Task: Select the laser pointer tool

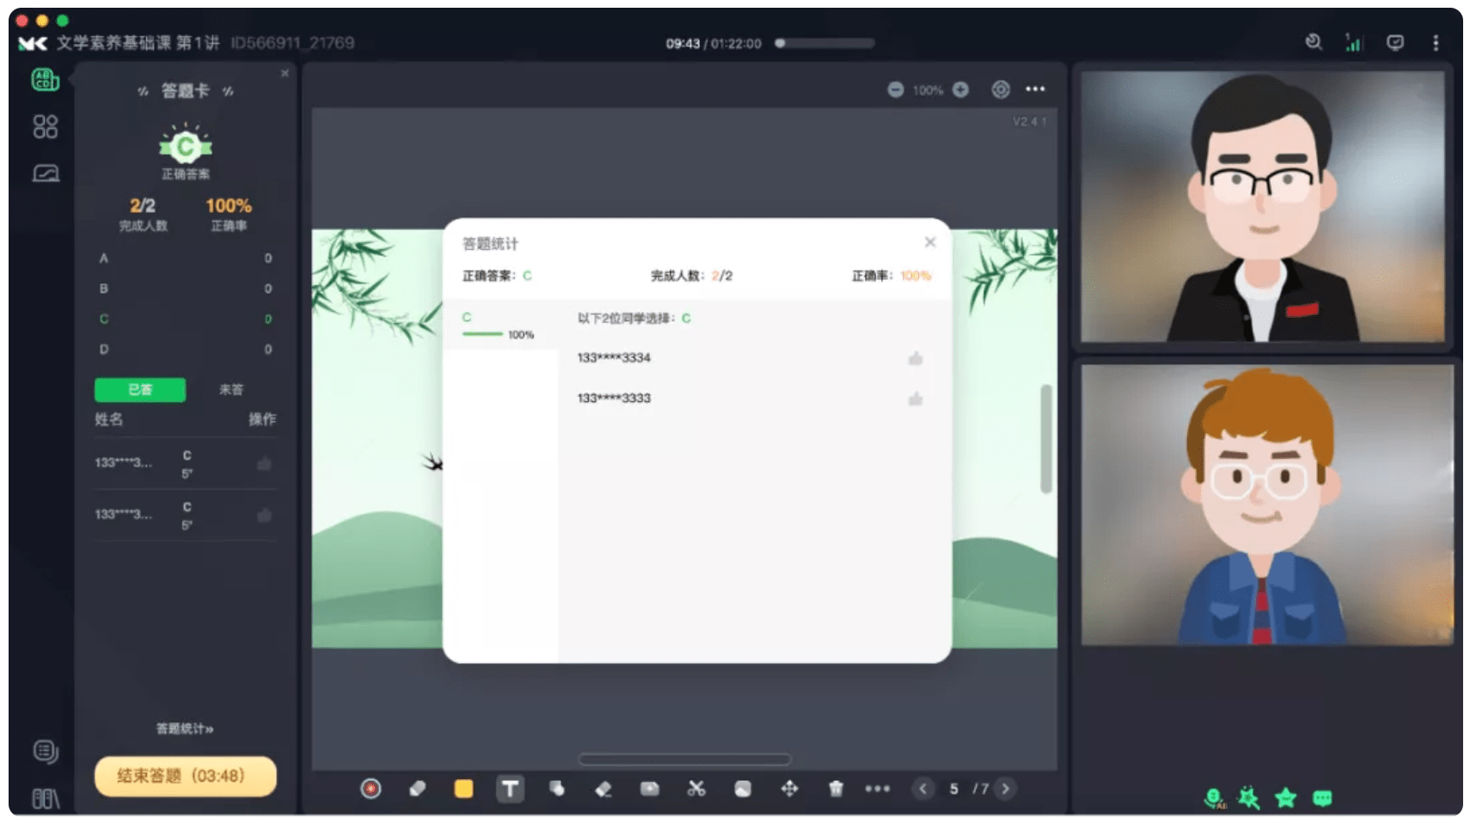Action: [371, 789]
